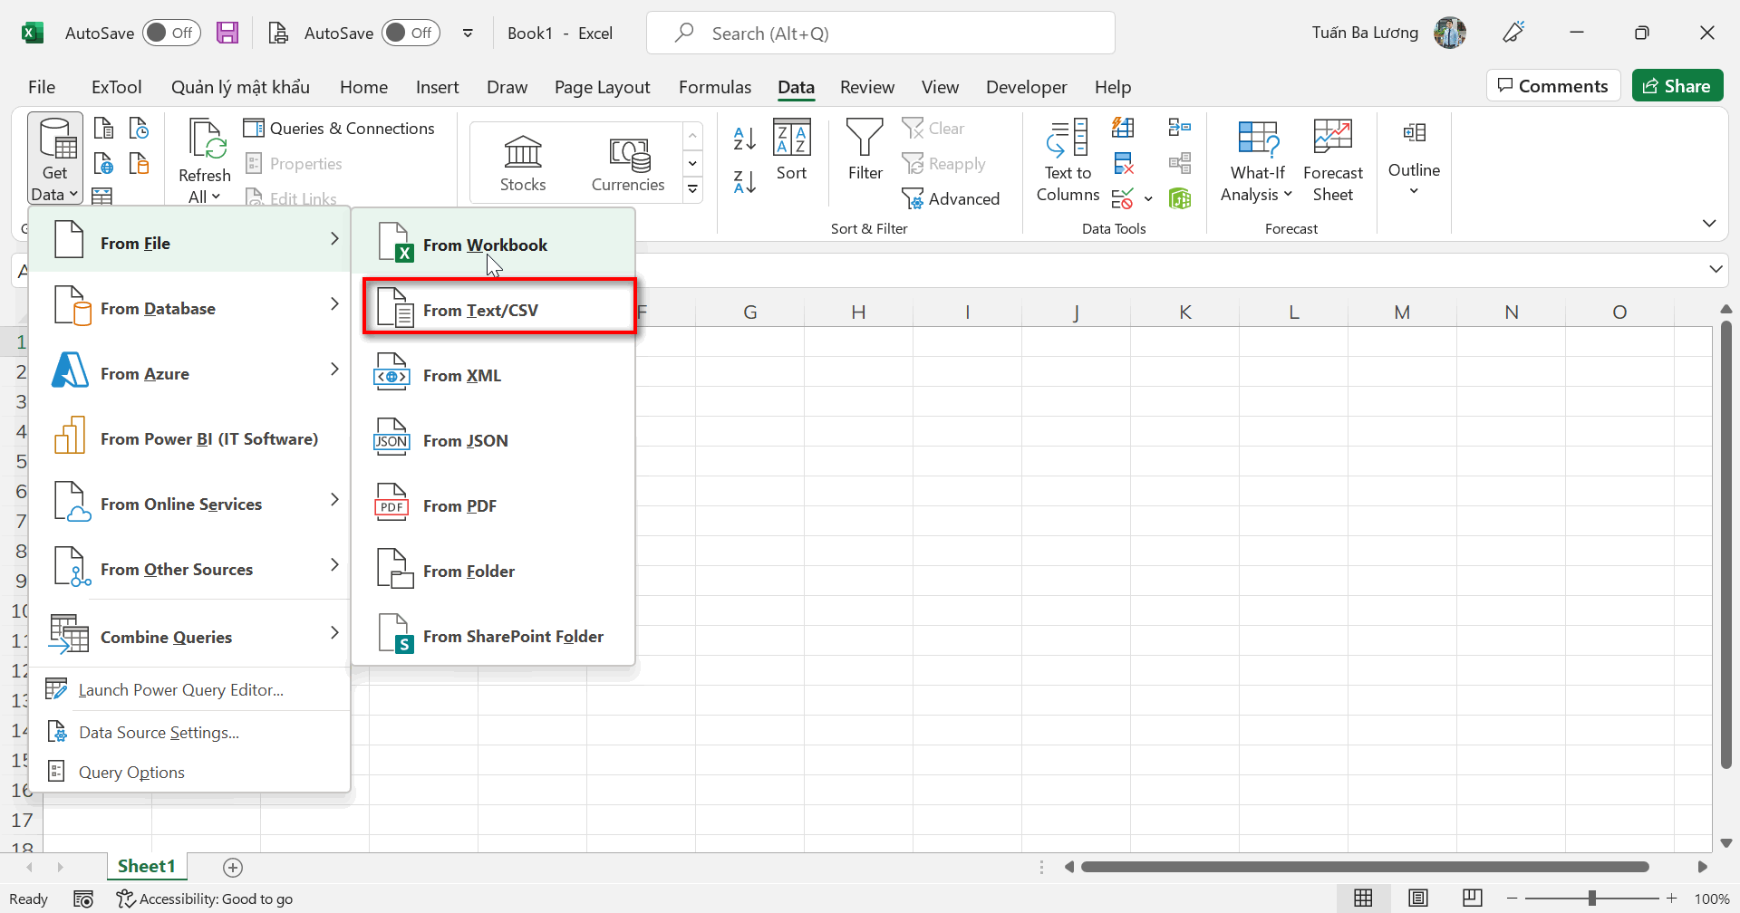Select the Currencies data type

(628, 164)
